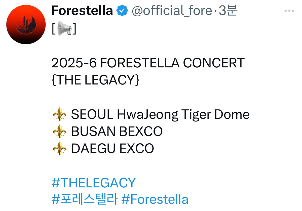Open the Forestella display name link
This screenshot has width=302, height=211.
point(82,11)
